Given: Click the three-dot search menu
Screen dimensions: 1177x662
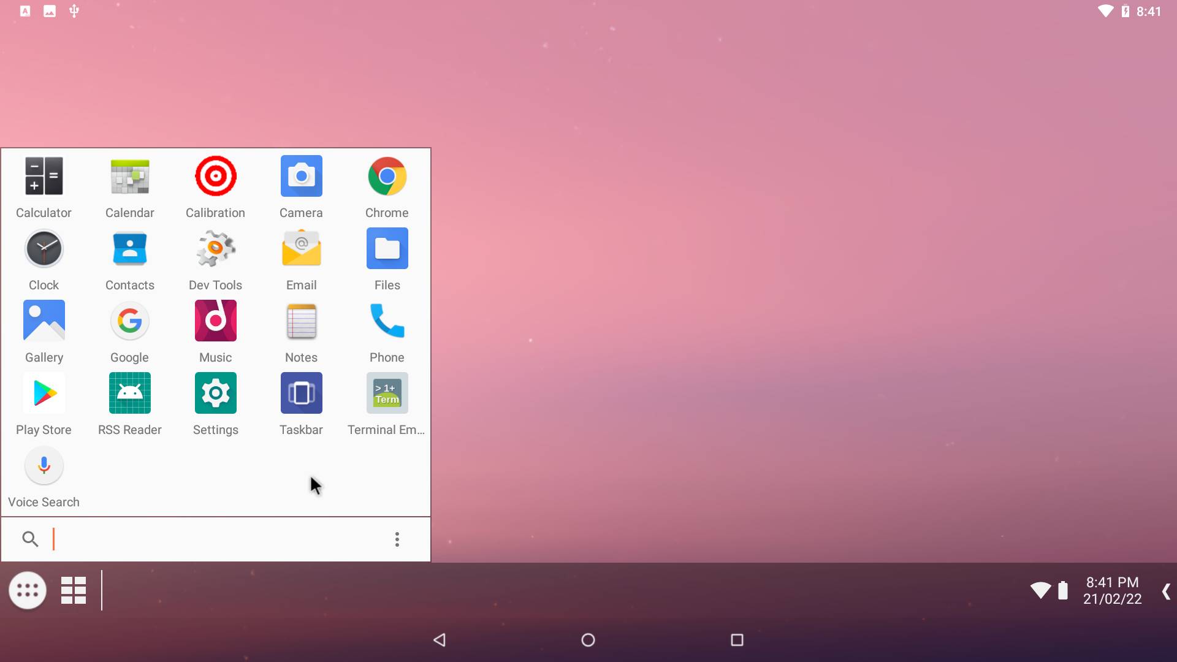Looking at the screenshot, I should point(396,539).
